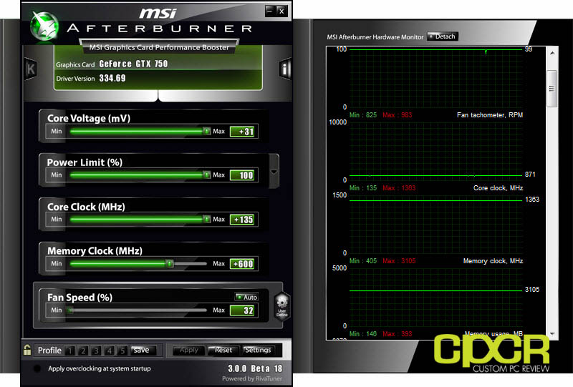Screen dimensions: 573x387
Task: Expand the Power Limit side arrow
Action: 274,172
